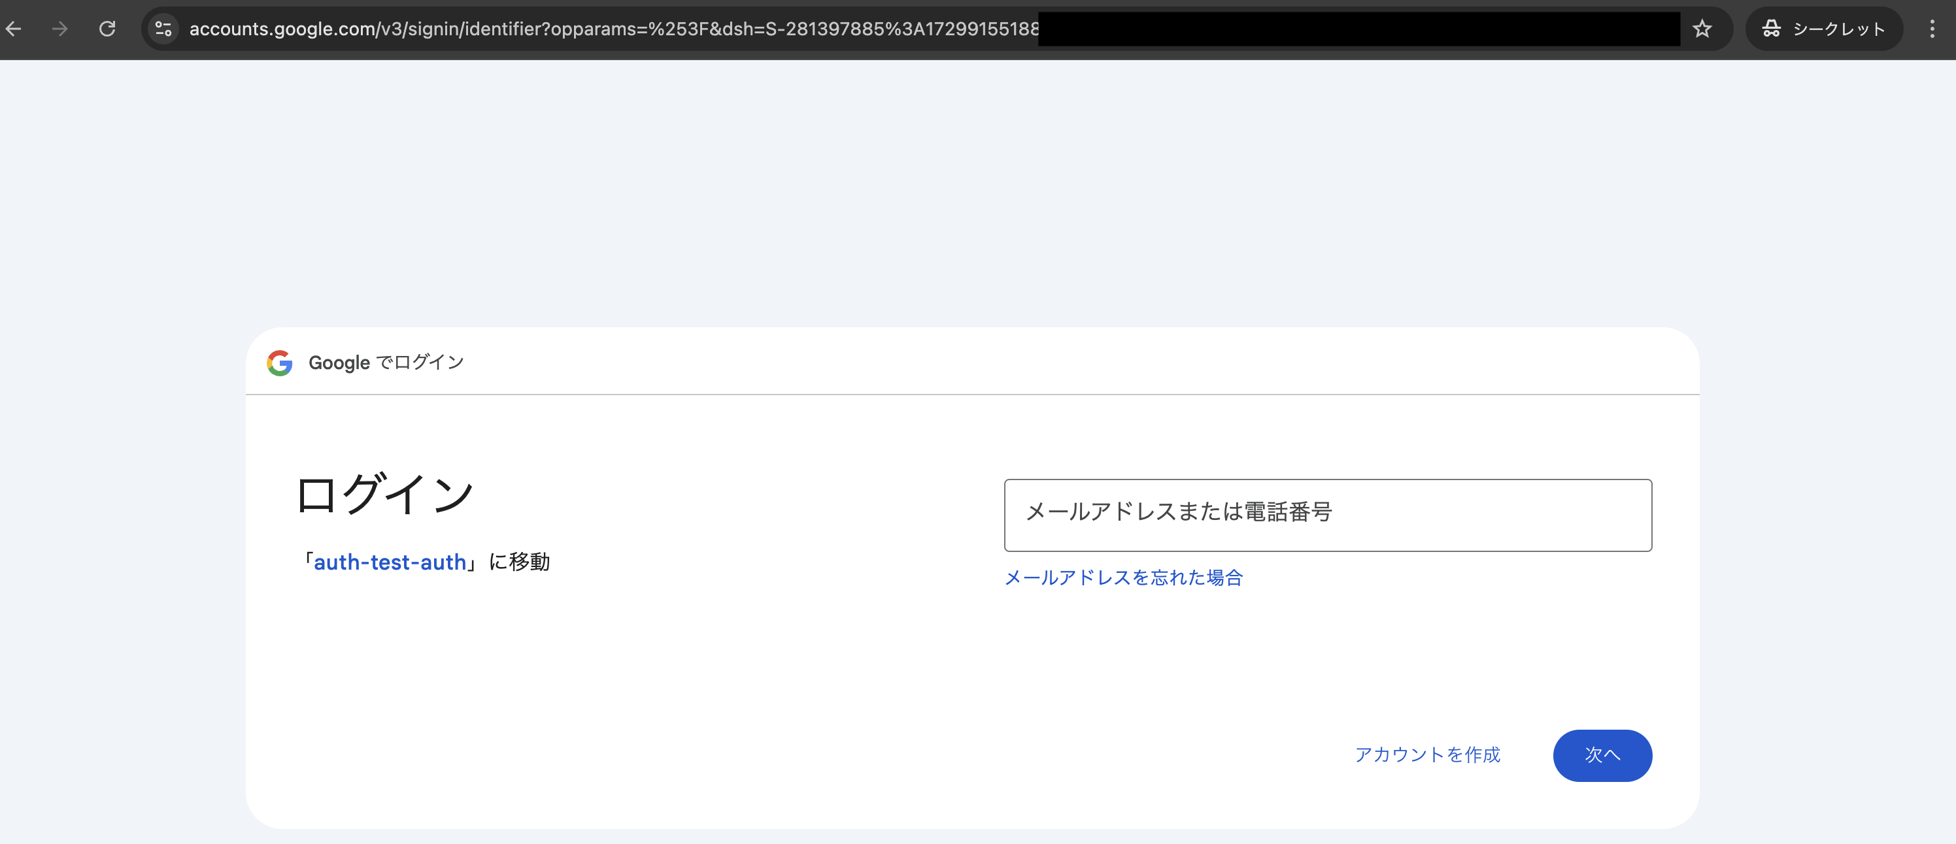Click the browser forward arrow icon
The height and width of the screenshot is (844, 1956).
pos(60,29)
